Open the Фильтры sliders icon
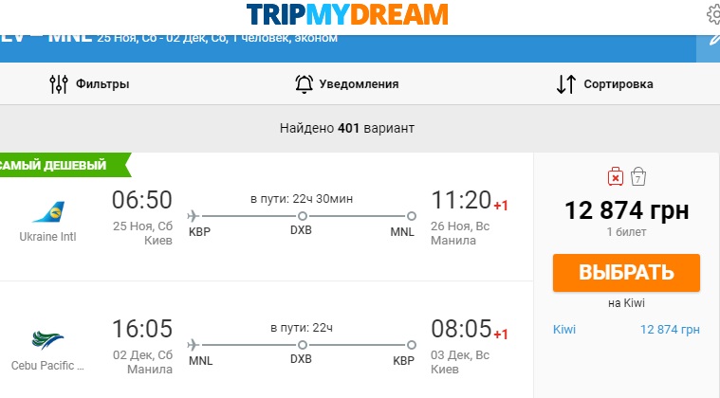Image resolution: width=720 pixels, height=398 pixels. click(x=59, y=84)
